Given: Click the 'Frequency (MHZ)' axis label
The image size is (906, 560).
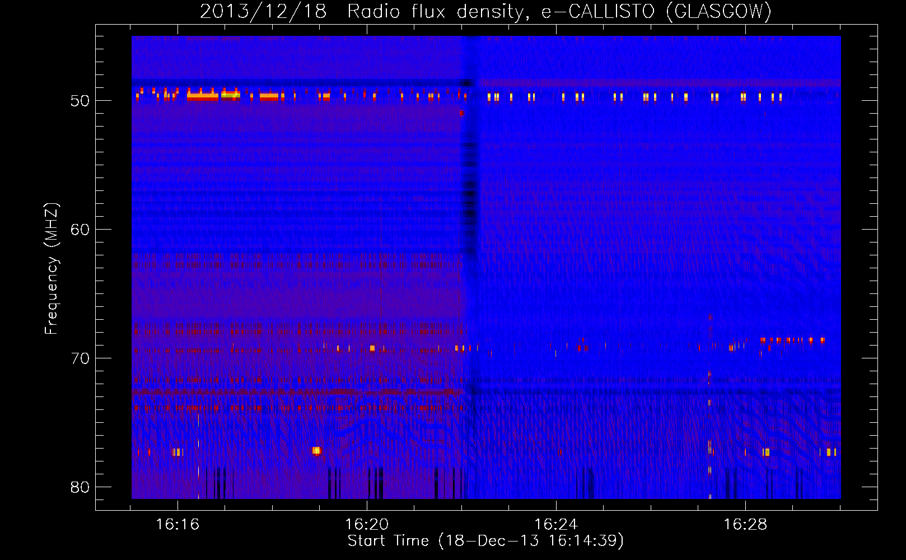Looking at the screenshot, I should tap(51, 269).
